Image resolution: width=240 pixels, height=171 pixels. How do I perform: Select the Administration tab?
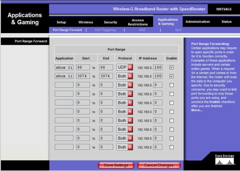198,22
